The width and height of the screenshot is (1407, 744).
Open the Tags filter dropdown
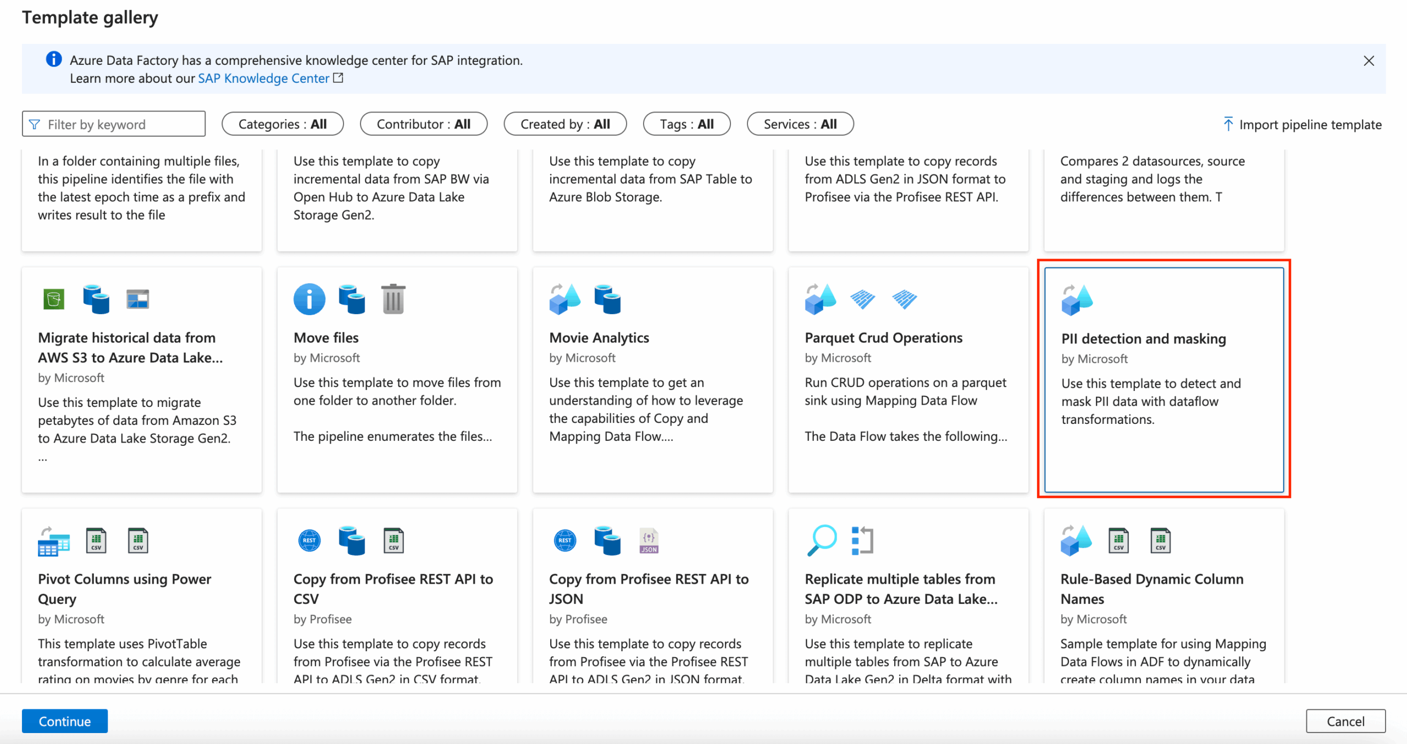tap(686, 124)
